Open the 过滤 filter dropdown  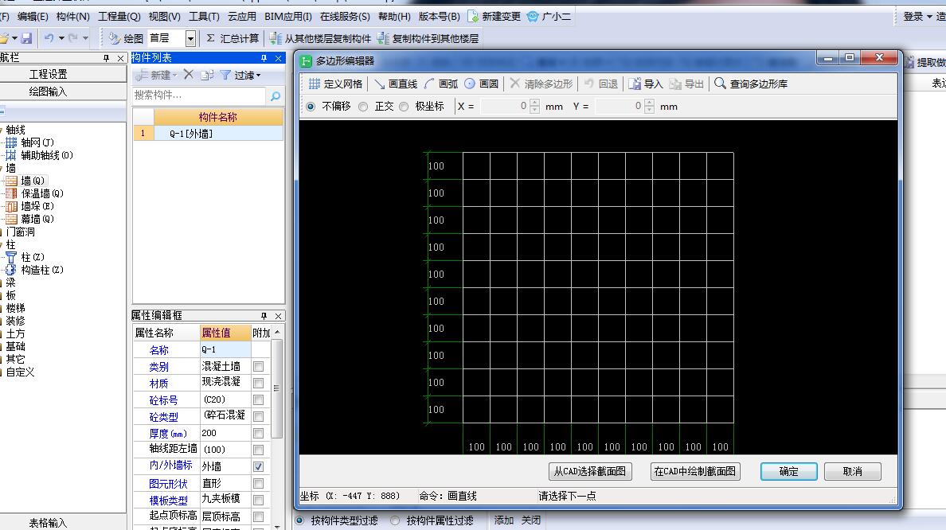240,75
